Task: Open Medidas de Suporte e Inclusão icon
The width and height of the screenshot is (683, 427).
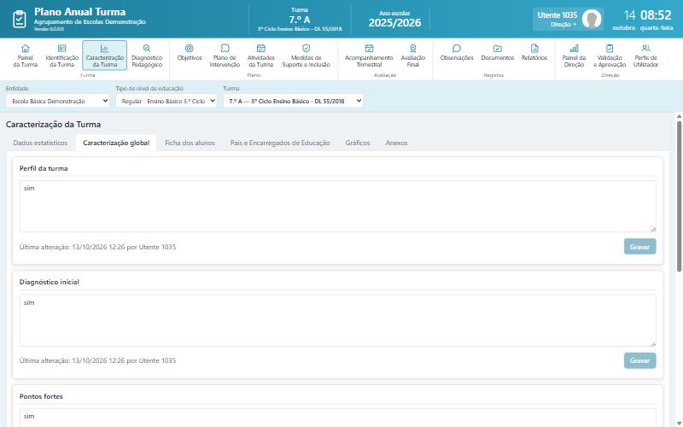Action: tap(306, 49)
